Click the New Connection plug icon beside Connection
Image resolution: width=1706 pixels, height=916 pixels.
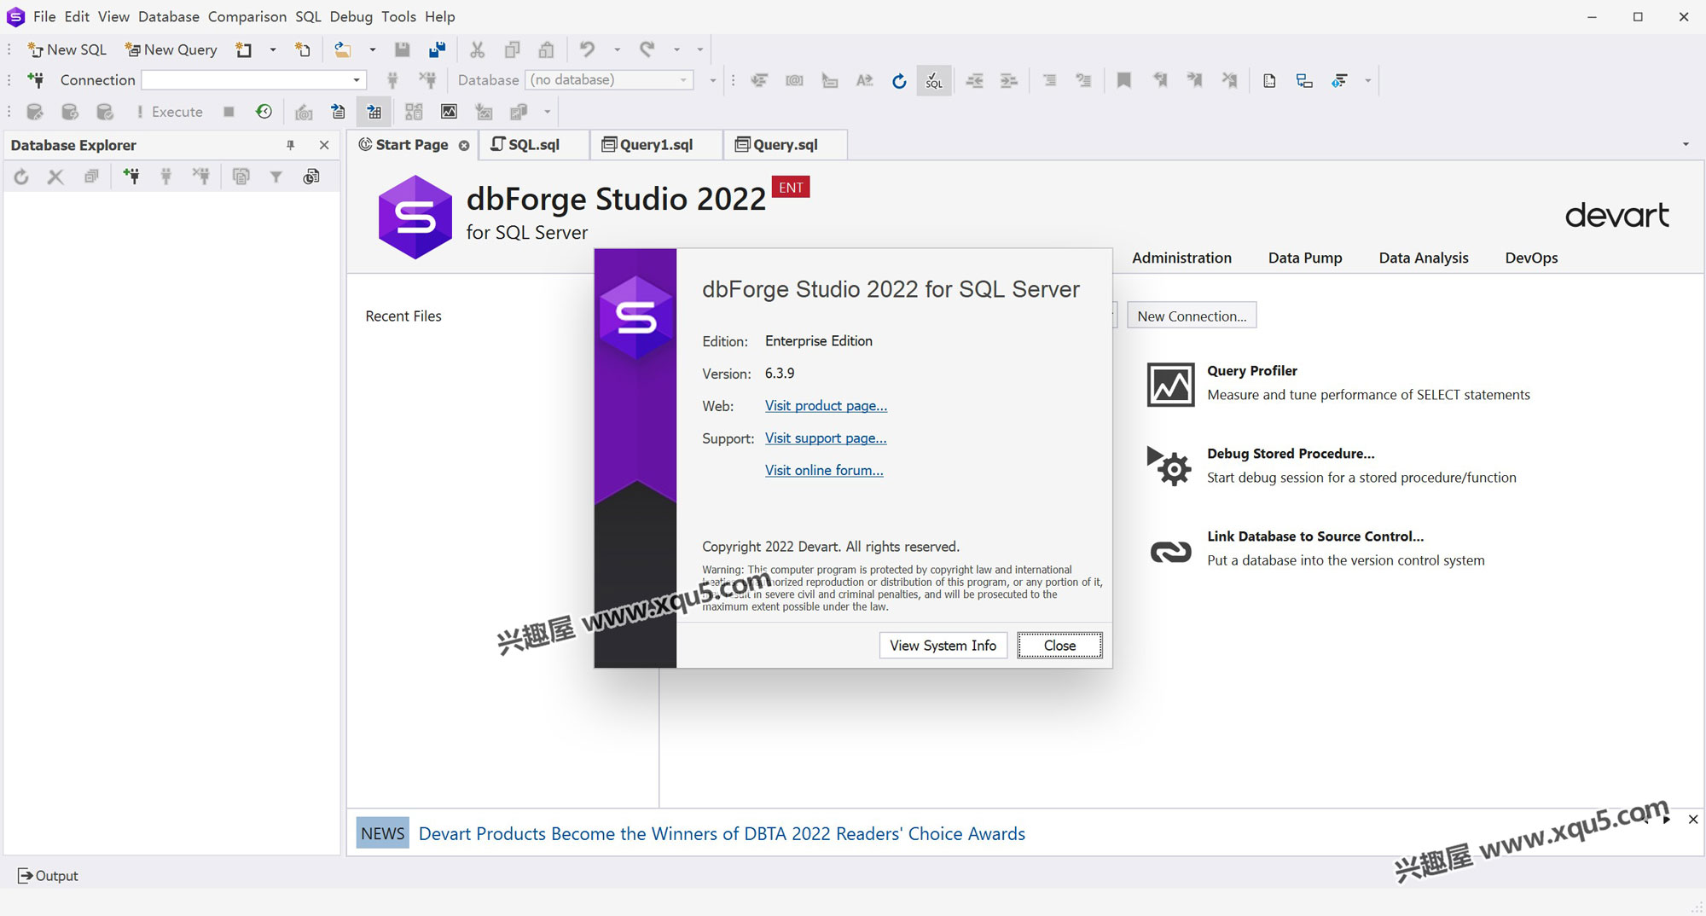[x=36, y=80]
